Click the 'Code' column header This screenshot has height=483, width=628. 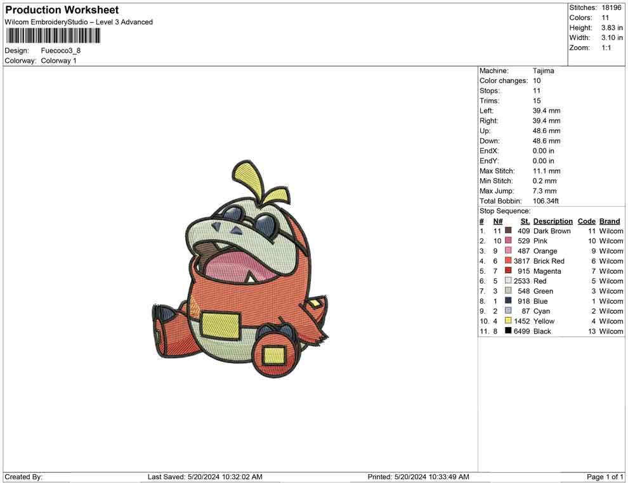tap(587, 221)
